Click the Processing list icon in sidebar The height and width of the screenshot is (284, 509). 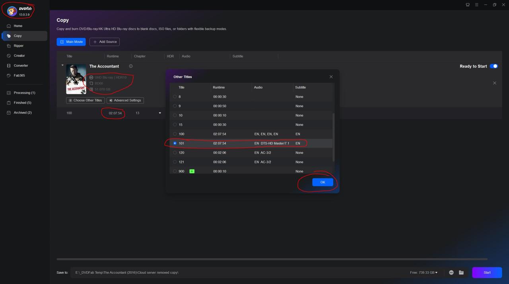tap(9, 93)
